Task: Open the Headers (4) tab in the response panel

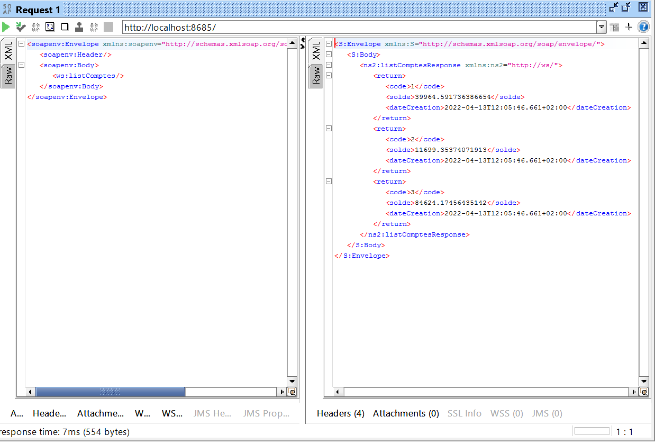Action: pyautogui.click(x=341, y=413)
